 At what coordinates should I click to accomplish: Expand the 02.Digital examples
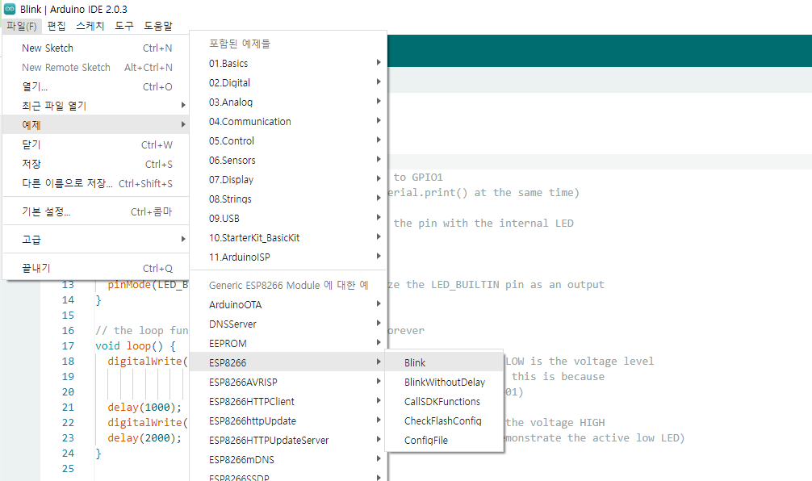click(x=288, y=83)
